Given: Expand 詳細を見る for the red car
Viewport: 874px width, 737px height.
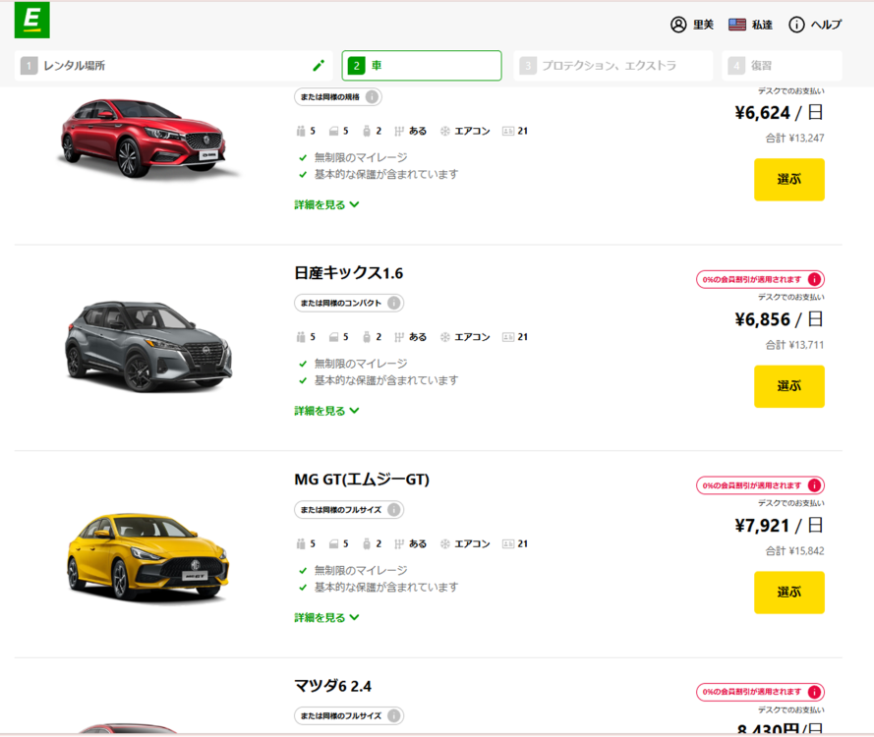Looking at the screenshot, I should [326, 204].
